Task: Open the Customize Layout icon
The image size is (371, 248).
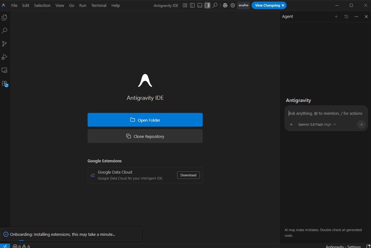Action: tap(185, 5)
